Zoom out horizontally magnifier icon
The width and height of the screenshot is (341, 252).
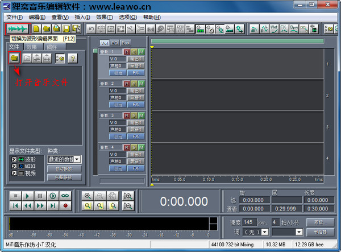click(x=100, y=196)
